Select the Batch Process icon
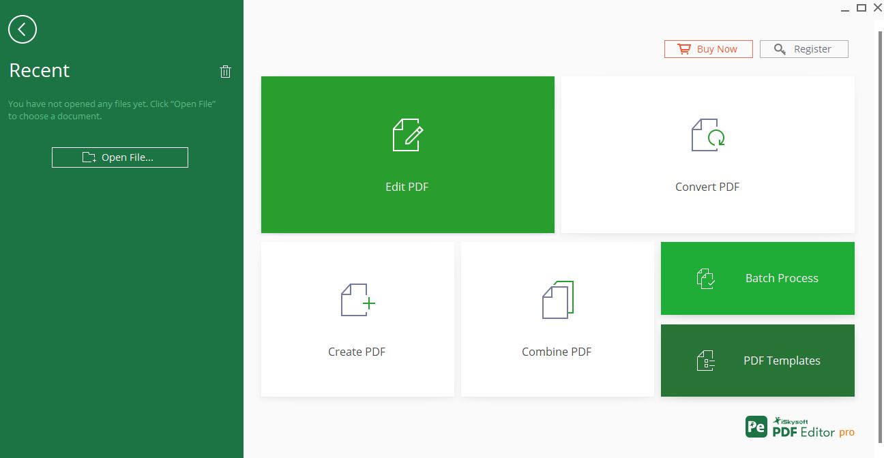The image size is (884, 458). point(707,278)
